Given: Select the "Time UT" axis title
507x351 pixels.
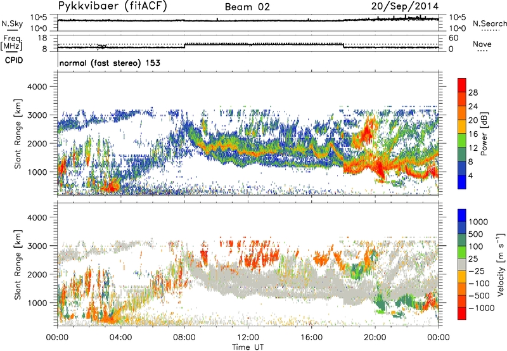Looking at the screenshot, I should point(248,347).
